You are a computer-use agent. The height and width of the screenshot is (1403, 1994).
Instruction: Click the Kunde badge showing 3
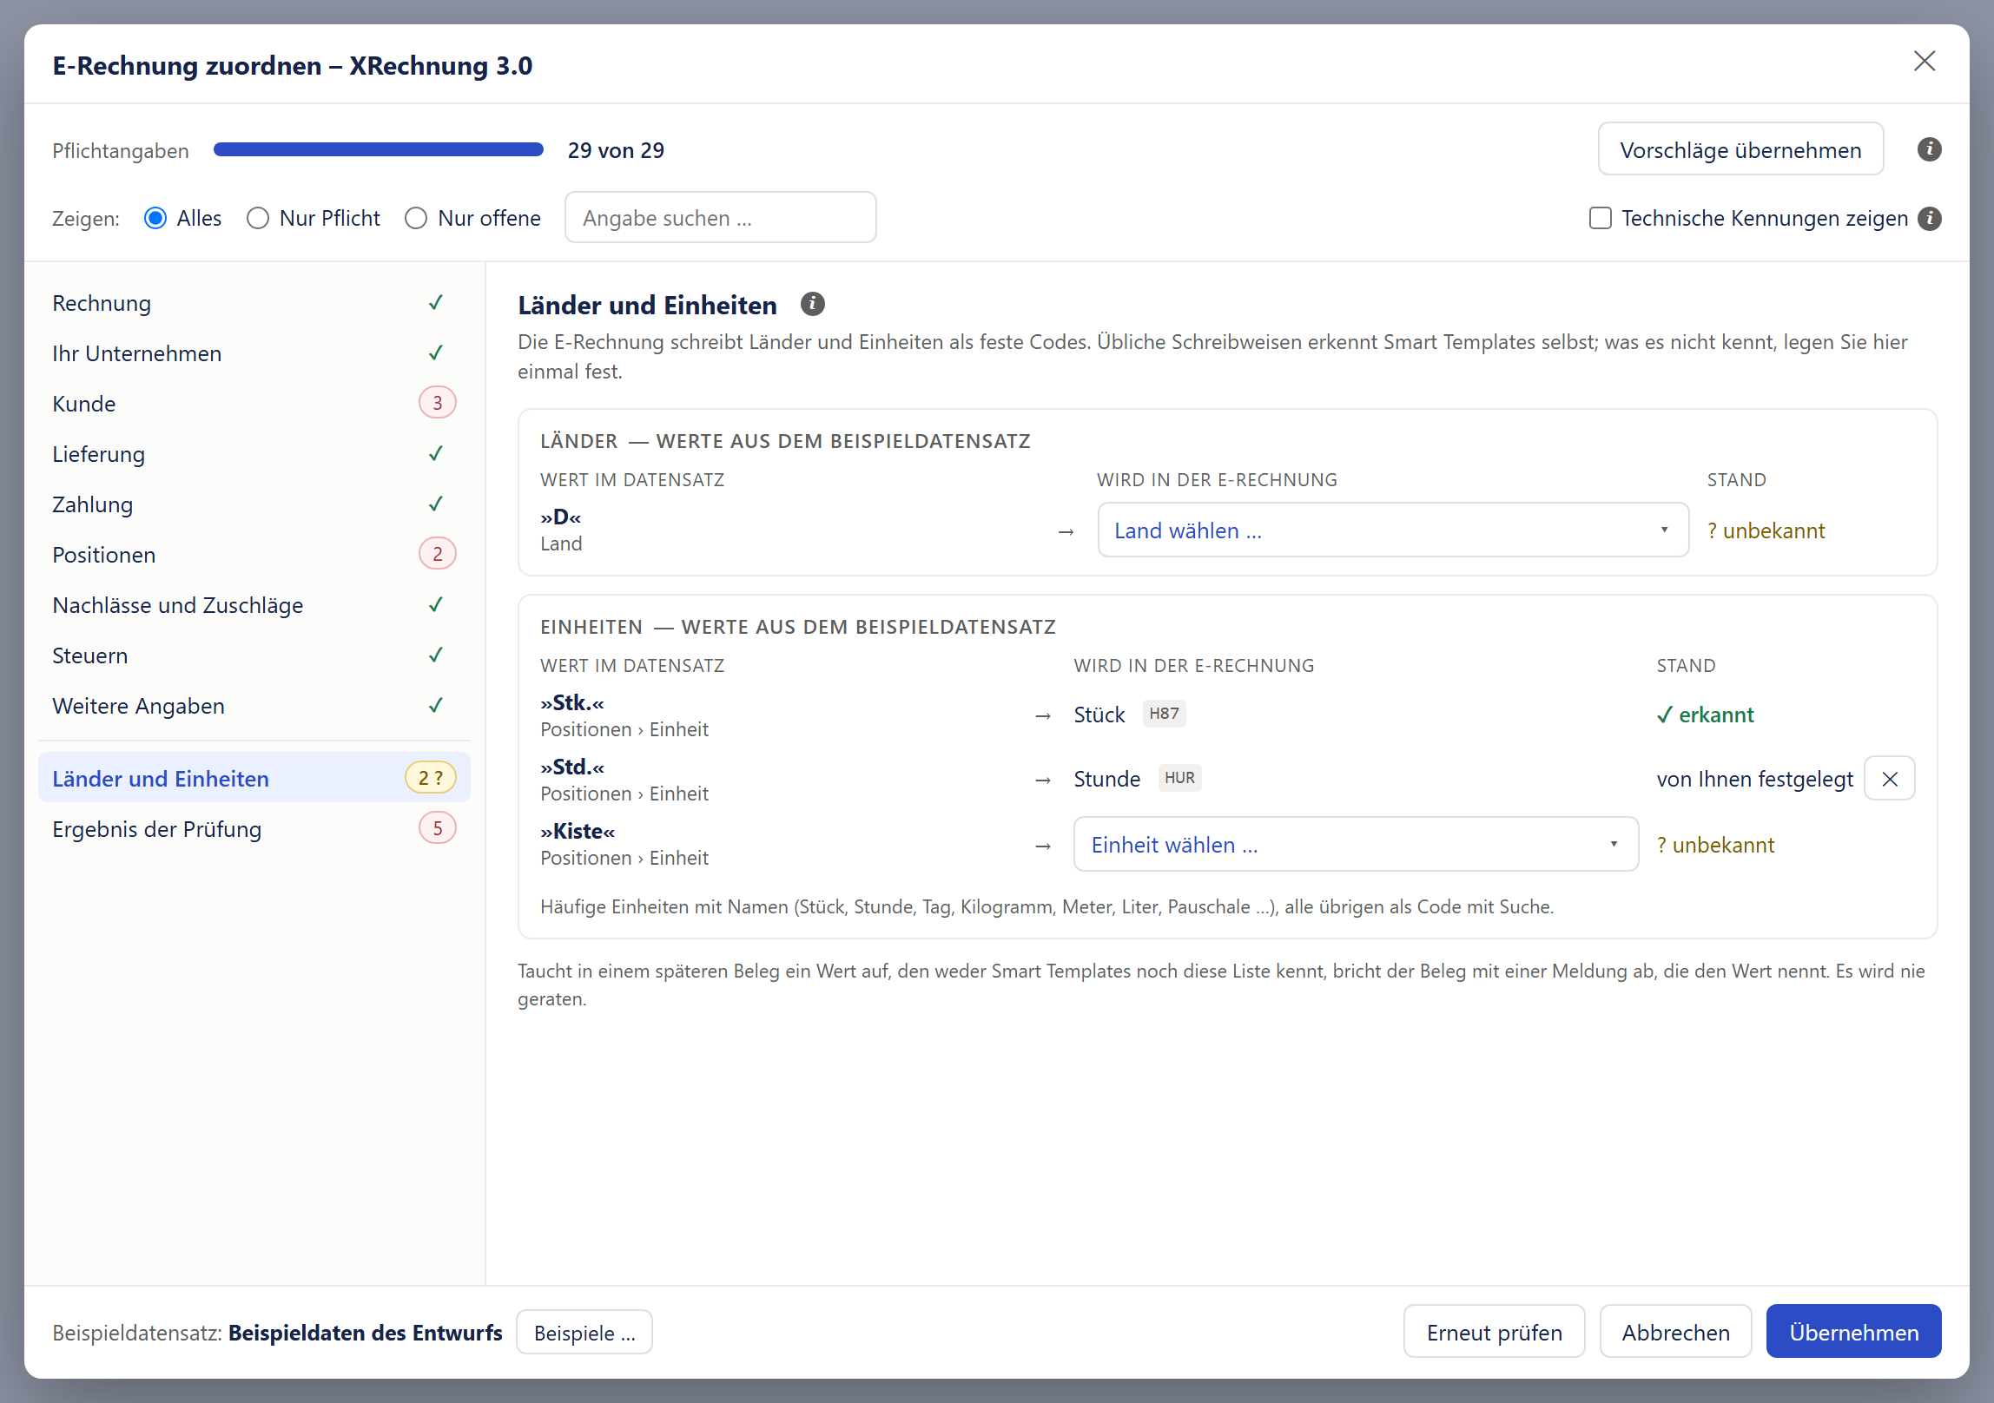[438, 403]
